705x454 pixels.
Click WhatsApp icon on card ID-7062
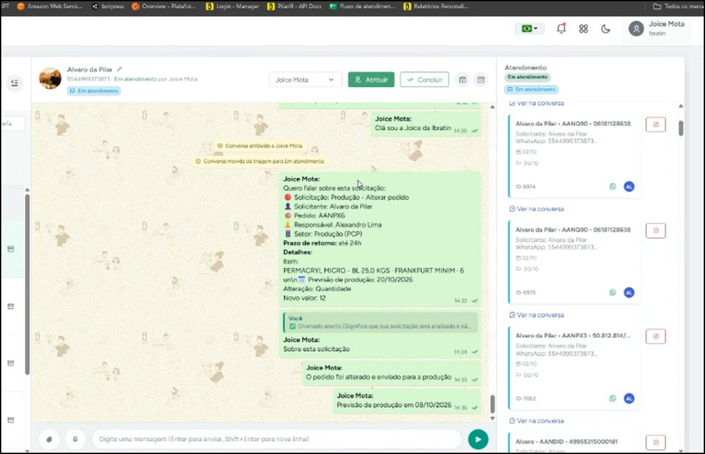click(612, 398)
